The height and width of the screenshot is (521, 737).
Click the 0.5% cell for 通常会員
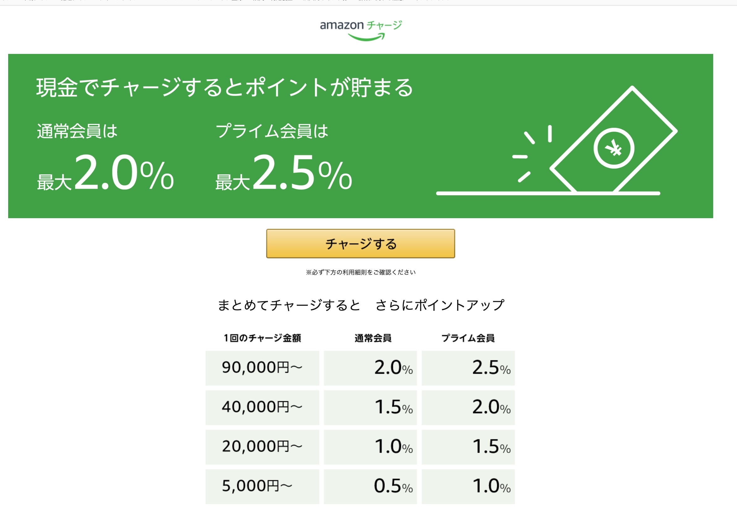370,487
